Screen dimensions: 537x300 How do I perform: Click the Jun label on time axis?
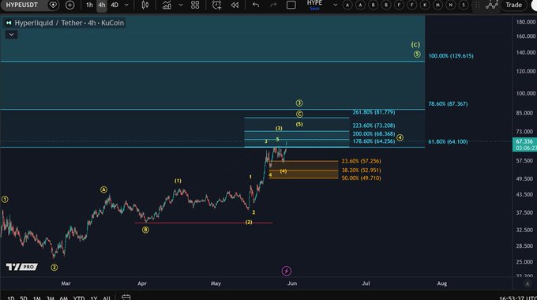[292, 283]
